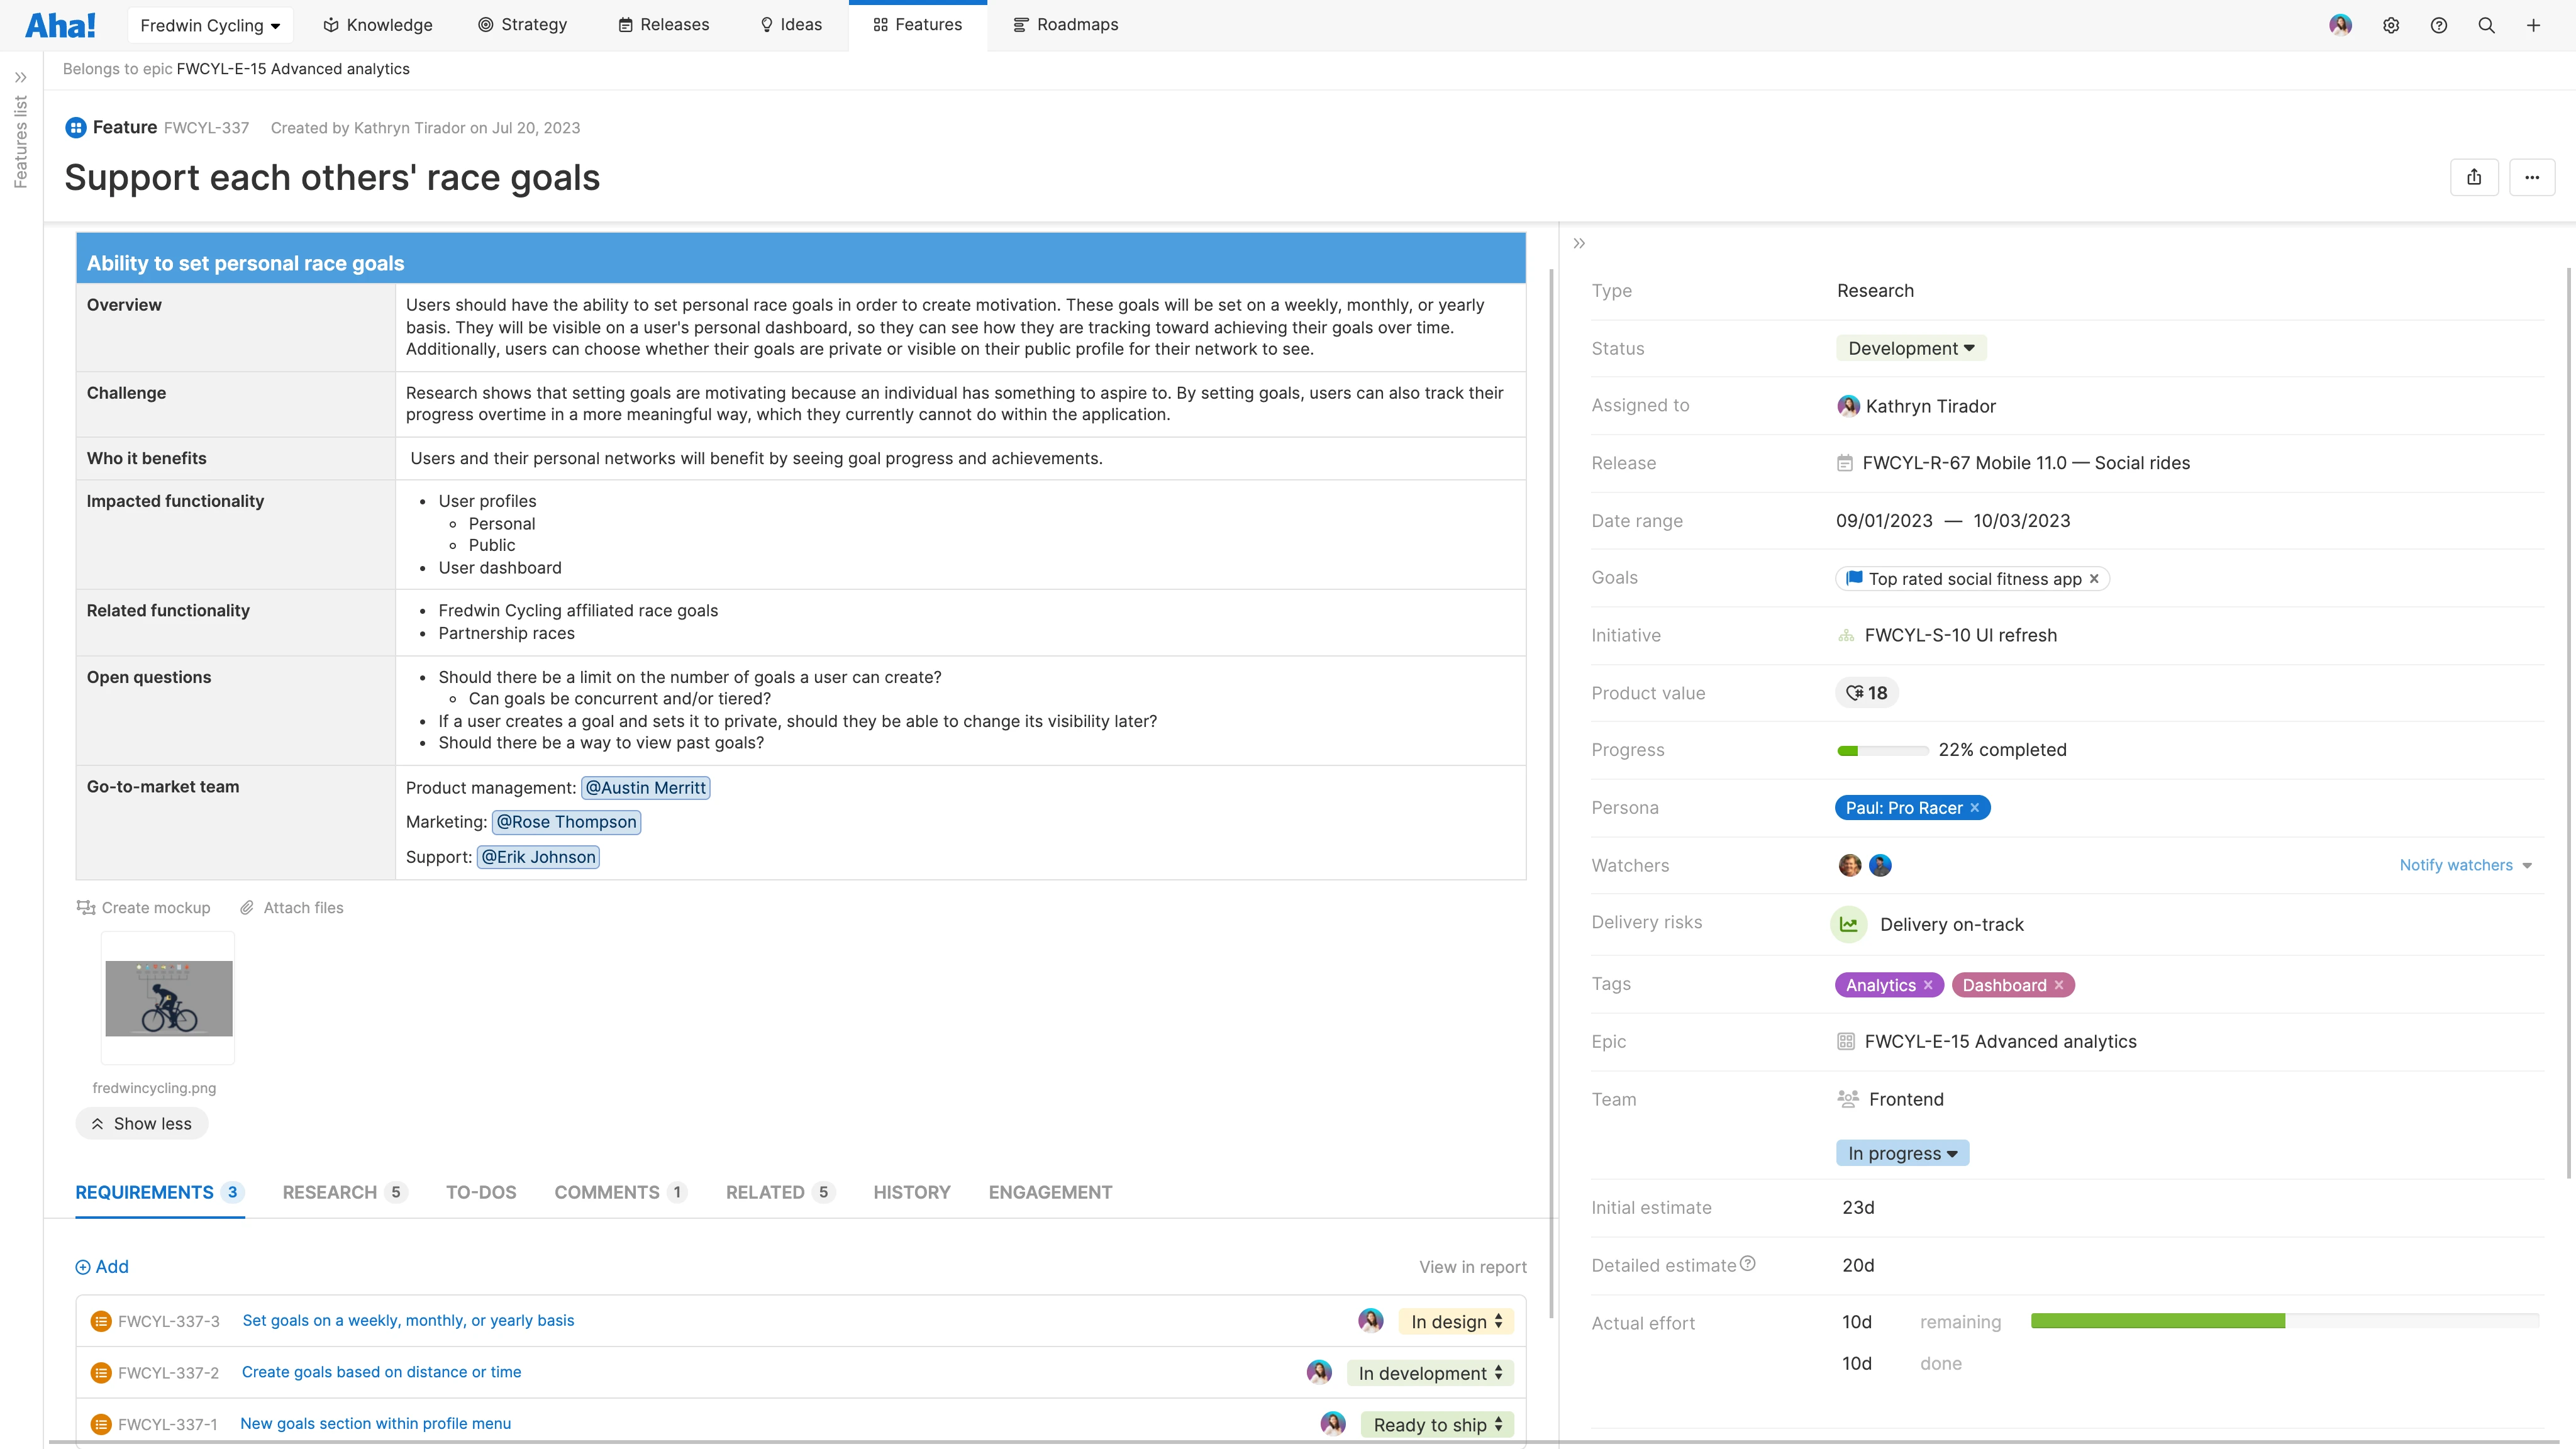Click the Attach files paperclip

click(247, 908)
